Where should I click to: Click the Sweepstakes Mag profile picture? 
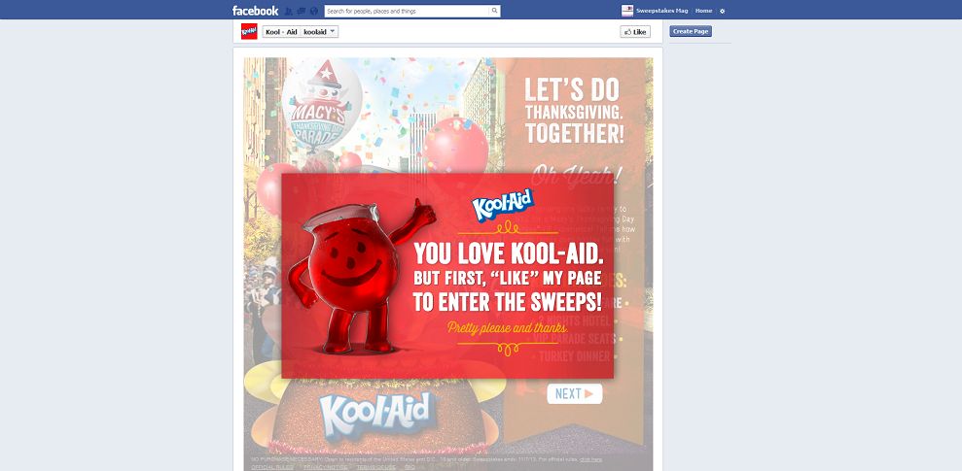[x=627, y=11]
